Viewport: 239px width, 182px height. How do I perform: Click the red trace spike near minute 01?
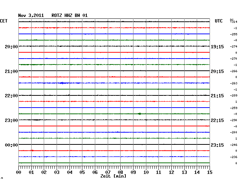(32, 151)
